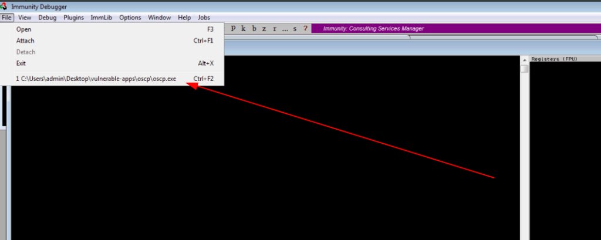This screenshot has width=601, height=240.
Task: Choose Open from the File menu
Action: coord(24,29)
